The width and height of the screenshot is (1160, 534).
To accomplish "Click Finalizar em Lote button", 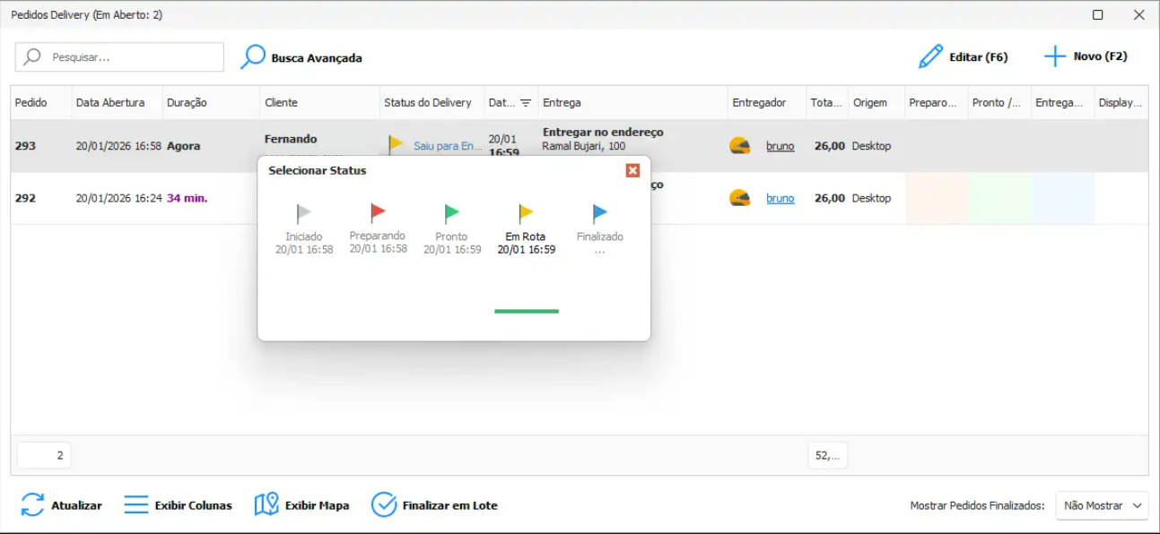I will [434, 505].
